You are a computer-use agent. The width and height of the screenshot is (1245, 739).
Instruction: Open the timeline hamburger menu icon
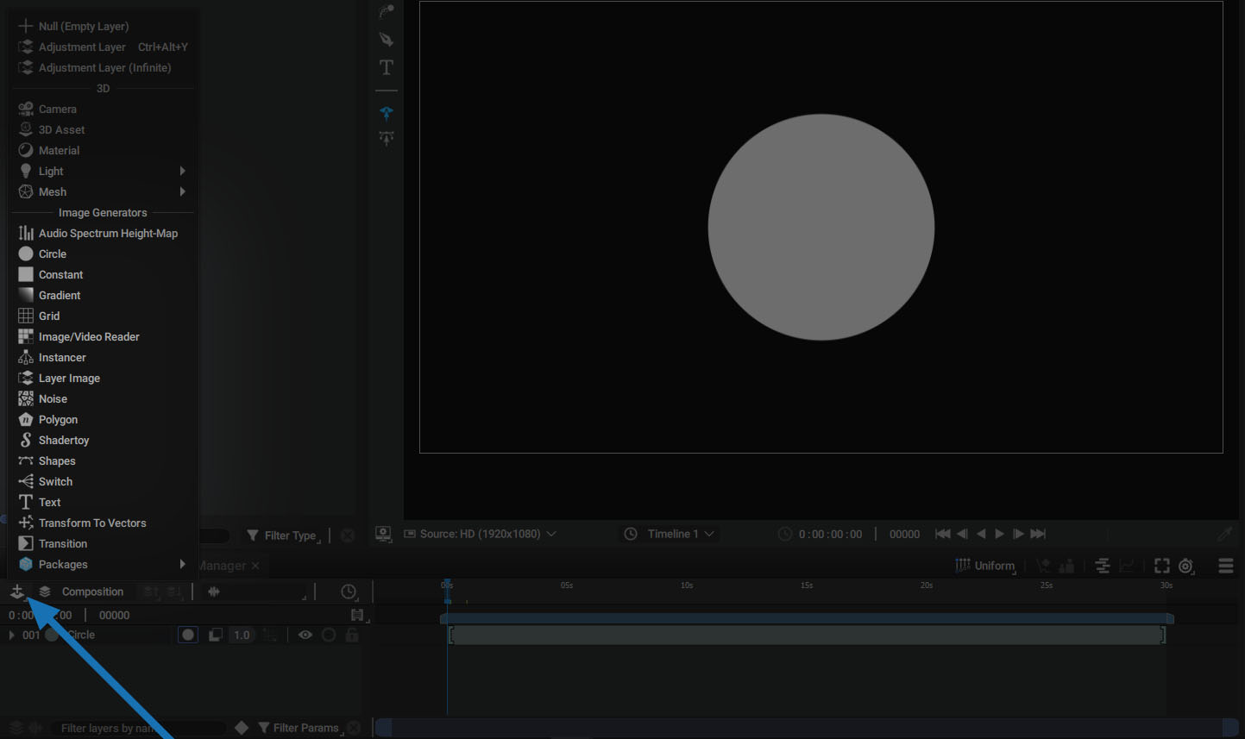1226,566
